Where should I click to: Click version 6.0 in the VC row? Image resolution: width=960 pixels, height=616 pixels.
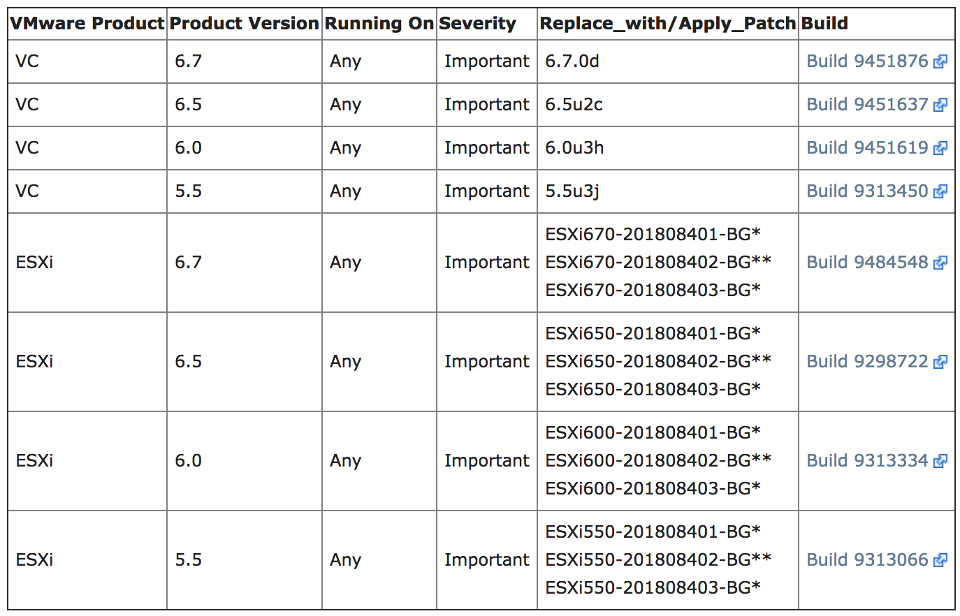click(189, 148)
